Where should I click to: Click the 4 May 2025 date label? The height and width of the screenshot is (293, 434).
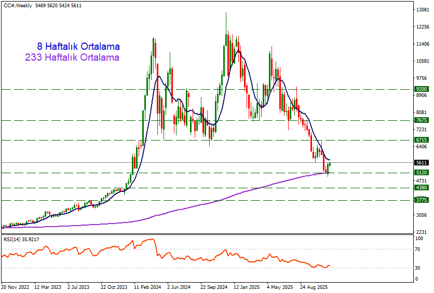[x=281, y=286]
